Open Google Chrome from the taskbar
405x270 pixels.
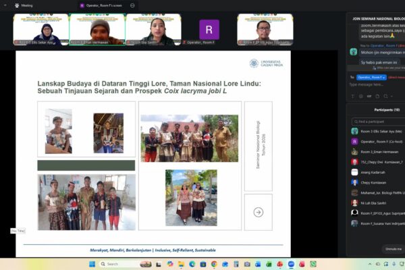pos(214,264)
